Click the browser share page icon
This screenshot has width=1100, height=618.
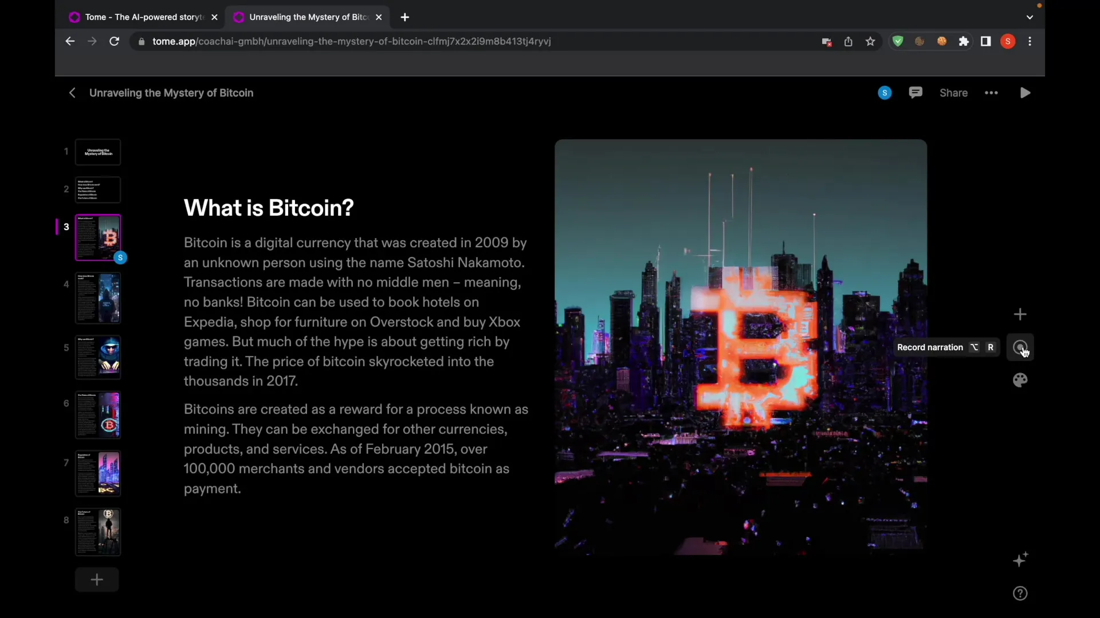(848, 41)
